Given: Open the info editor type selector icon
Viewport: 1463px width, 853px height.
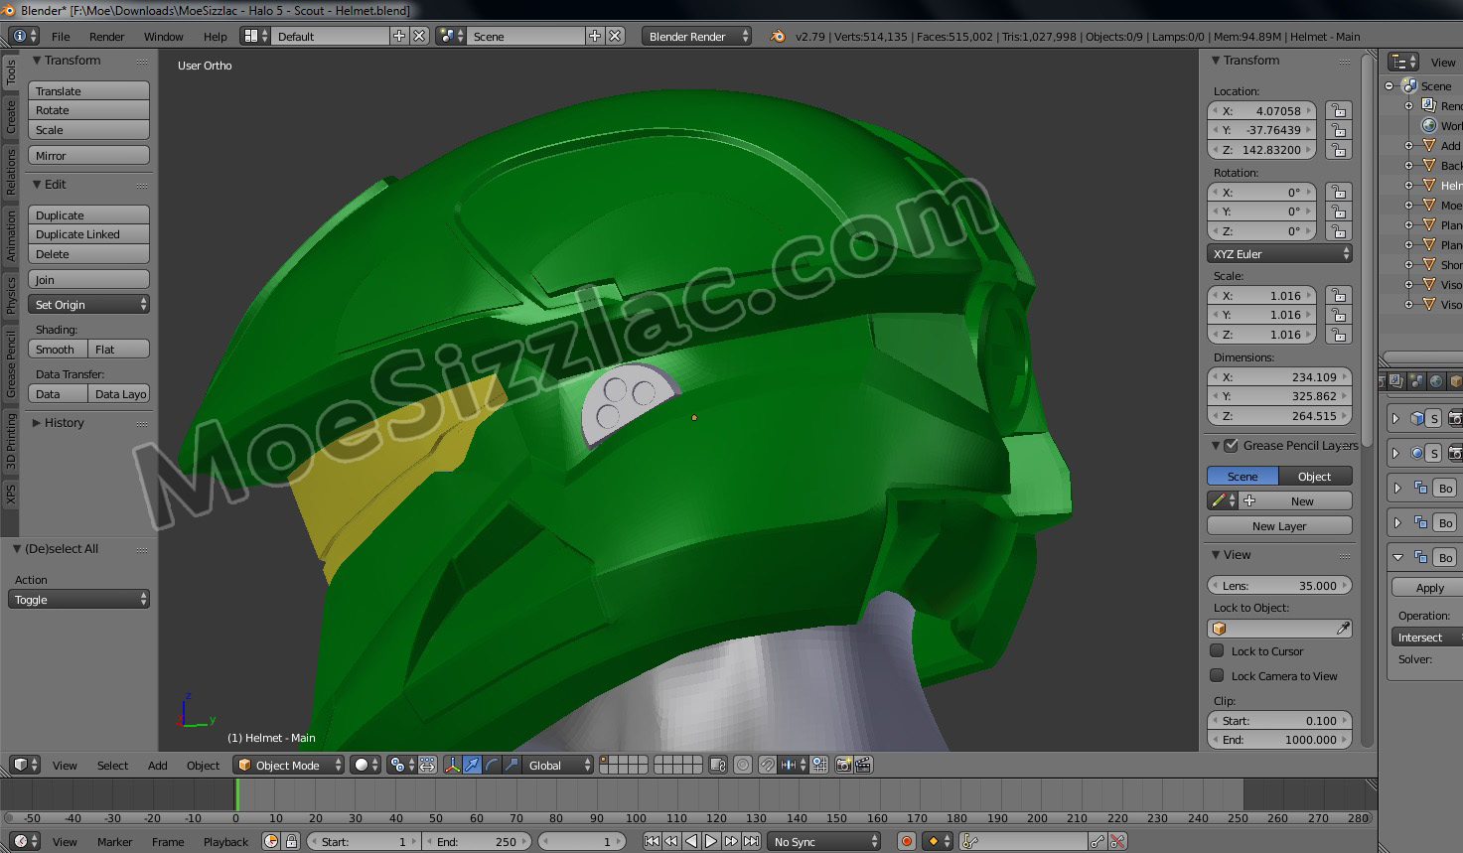Looking at the screenshot, I should pyautogui.click(x=24, y=36).
